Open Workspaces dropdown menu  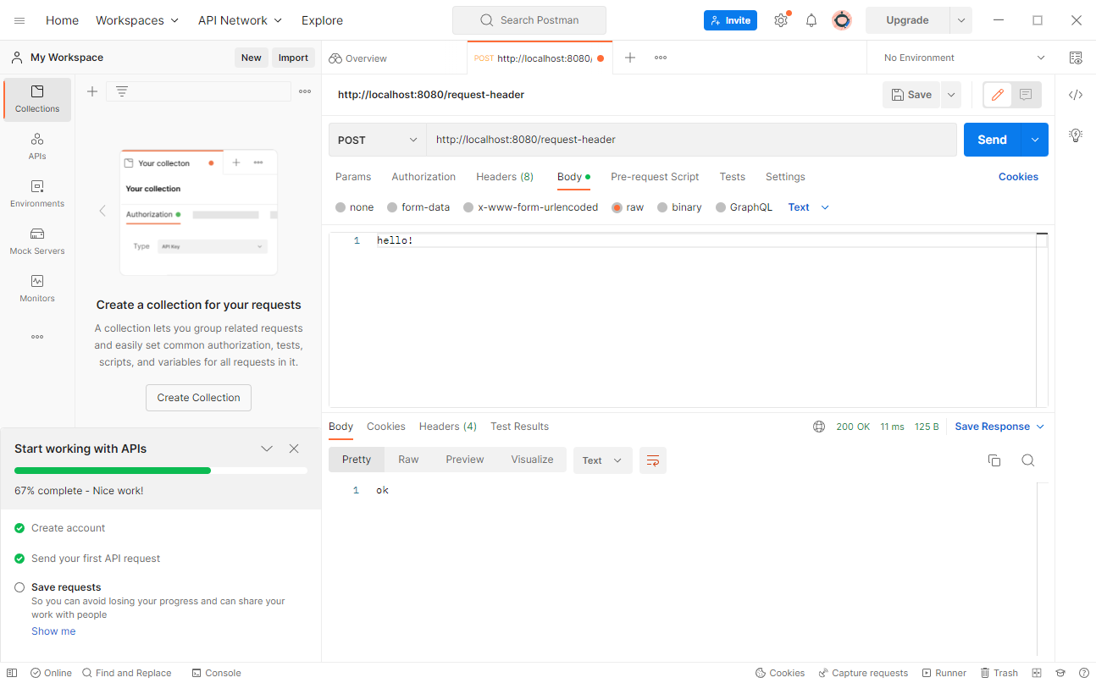[137, 20]
